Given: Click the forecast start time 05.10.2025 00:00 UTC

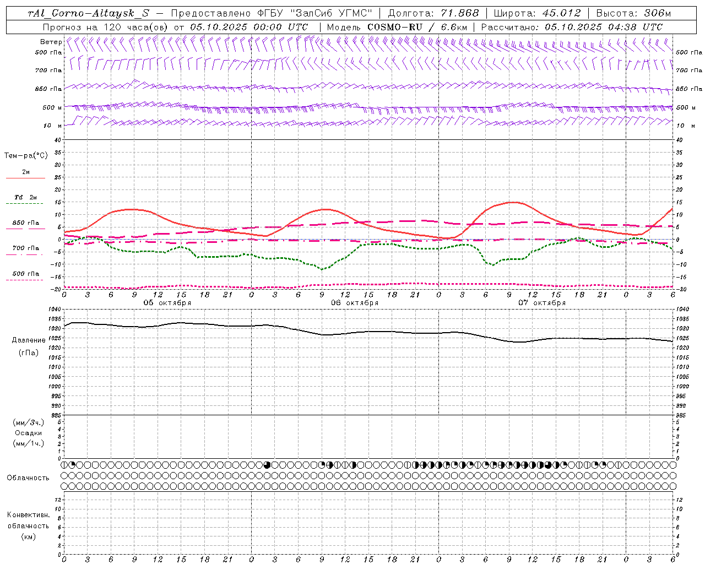Looking at the screenshot, I should pos(249,27).
